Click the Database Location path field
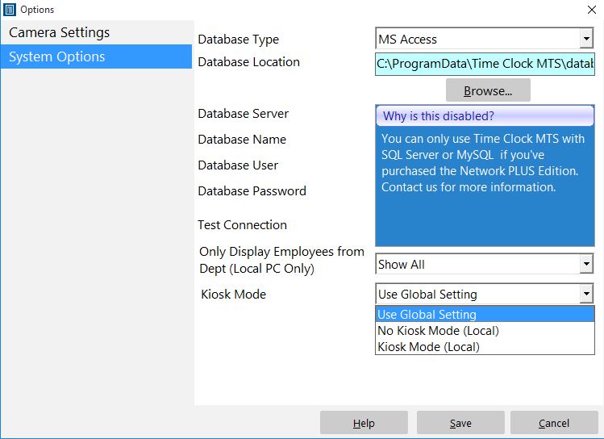 tap(485, 64)
